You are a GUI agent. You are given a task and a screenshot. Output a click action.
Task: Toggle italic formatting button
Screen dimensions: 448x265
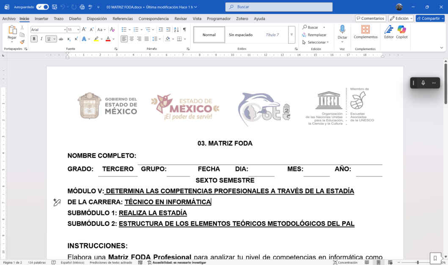tap(41, 39)
